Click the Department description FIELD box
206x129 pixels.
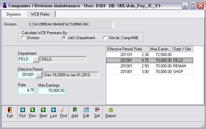click(x=63, y=59)
